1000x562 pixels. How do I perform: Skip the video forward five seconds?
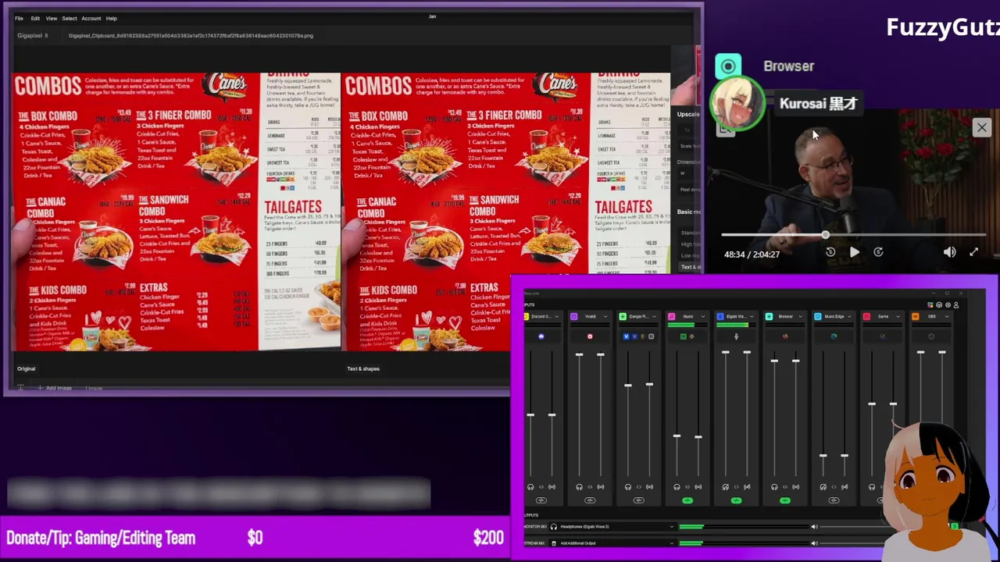pyautogui.click(x=878, y=252)
